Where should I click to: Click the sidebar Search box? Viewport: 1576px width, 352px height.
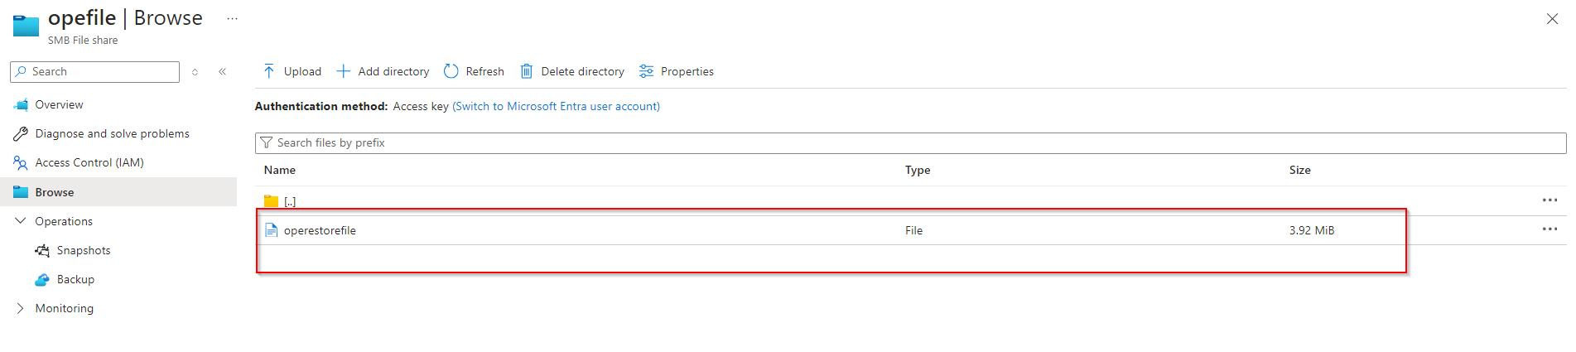(101, 72)
